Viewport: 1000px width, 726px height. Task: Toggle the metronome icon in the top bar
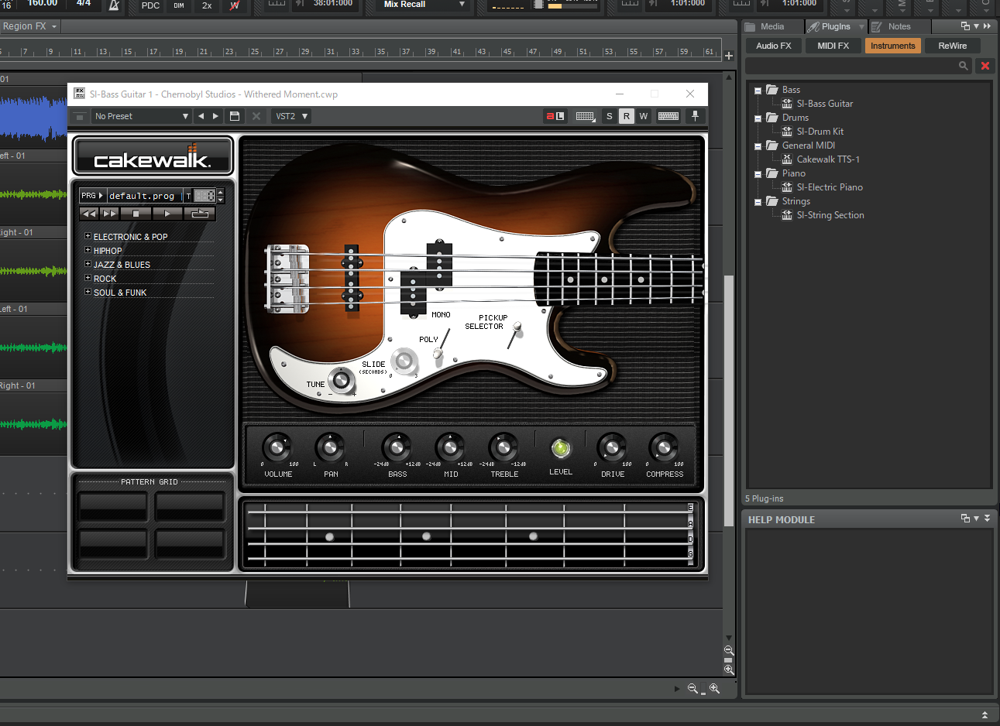[114, 5]
